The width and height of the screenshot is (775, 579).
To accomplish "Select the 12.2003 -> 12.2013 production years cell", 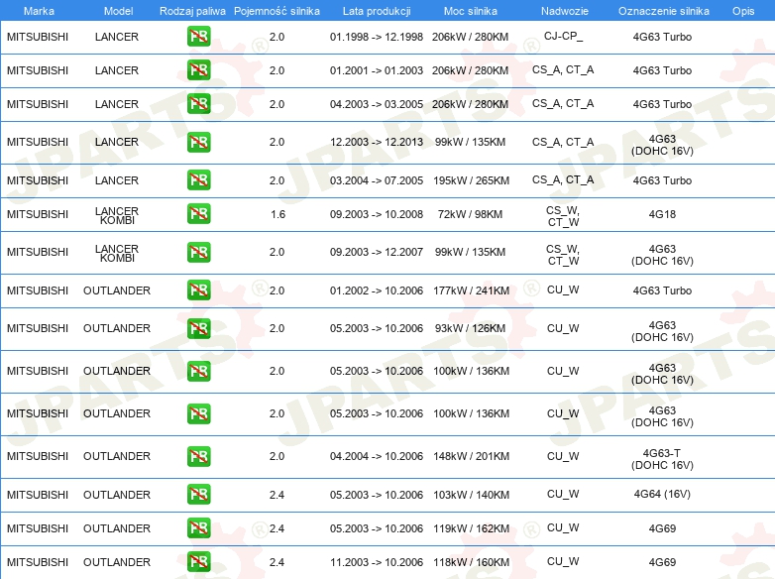I will coord(376,142).
